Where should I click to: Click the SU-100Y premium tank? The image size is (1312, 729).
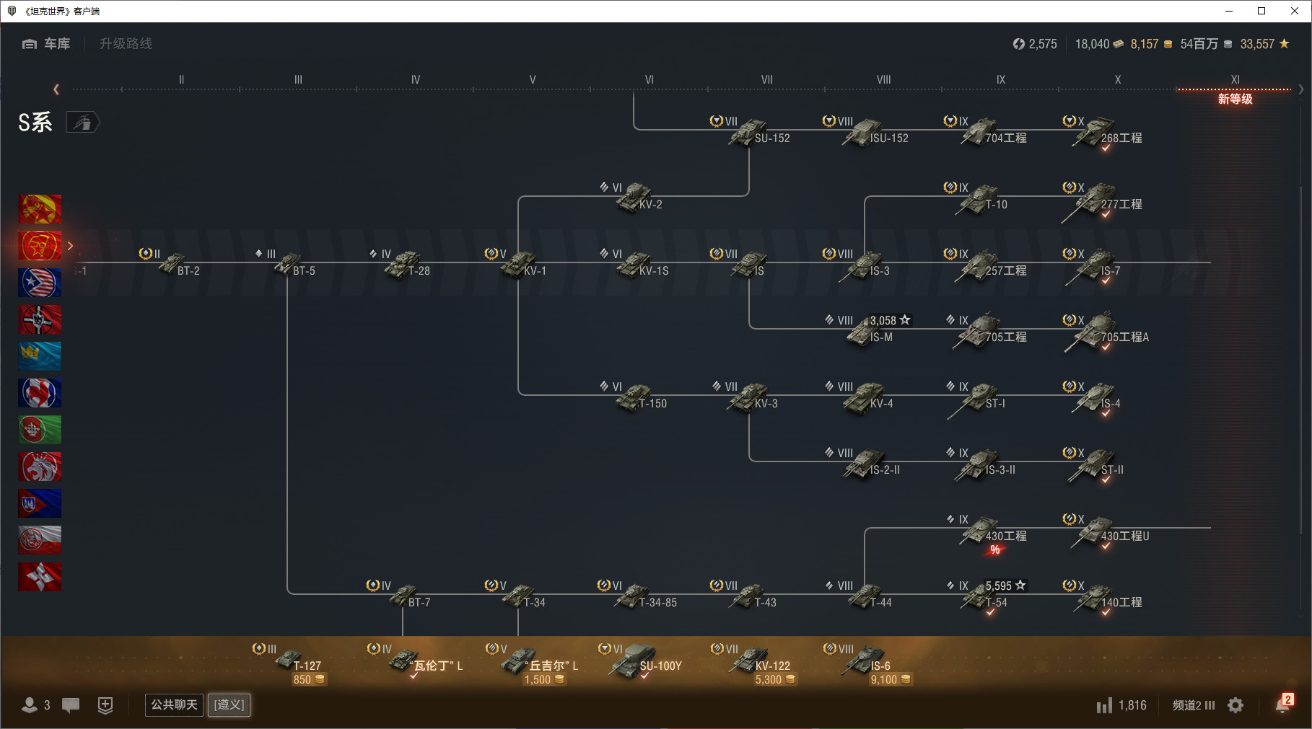point(635,660)
